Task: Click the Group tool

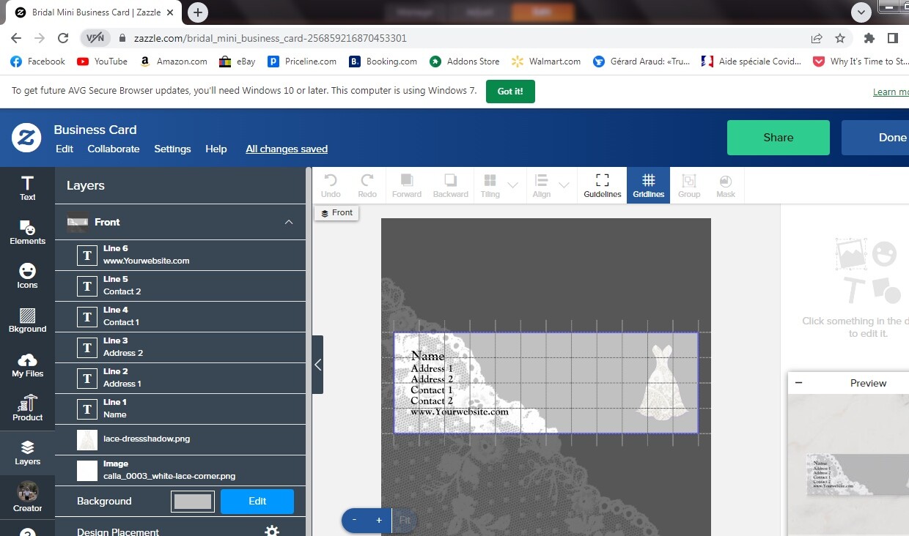Action: pos(689,185)
